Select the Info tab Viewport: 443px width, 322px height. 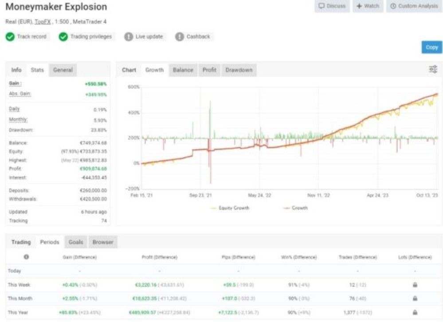coord(16,70)
